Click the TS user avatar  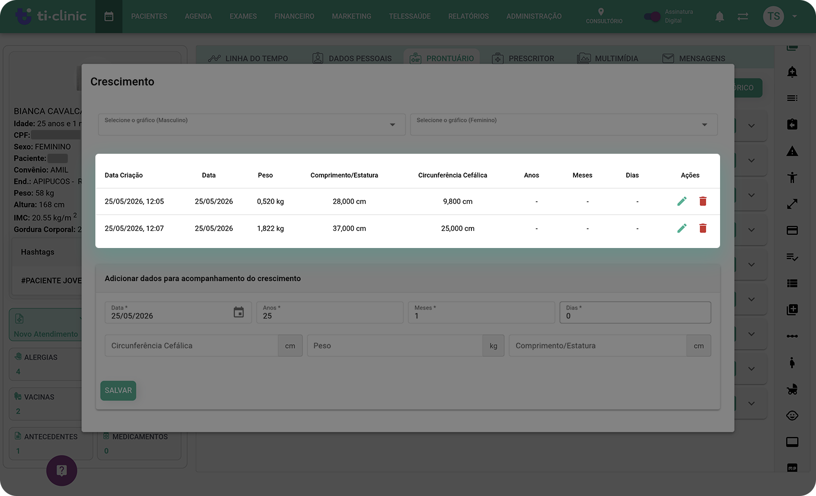pyautogui.click(x=774, y=17)
